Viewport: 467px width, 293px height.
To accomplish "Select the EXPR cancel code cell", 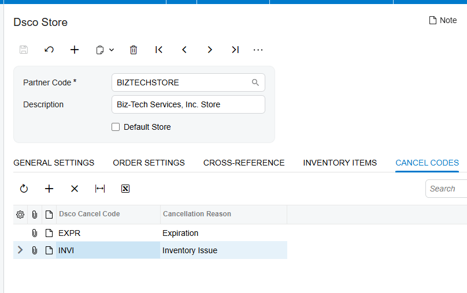I will (108, 233).
